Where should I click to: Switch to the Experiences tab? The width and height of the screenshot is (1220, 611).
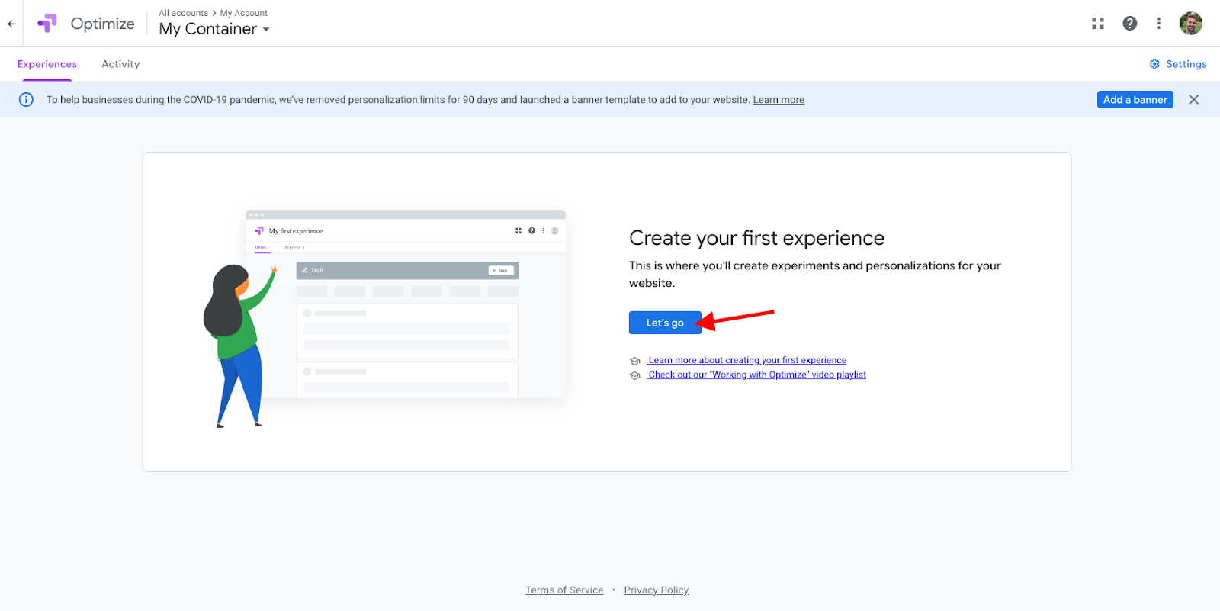(47, 64)
